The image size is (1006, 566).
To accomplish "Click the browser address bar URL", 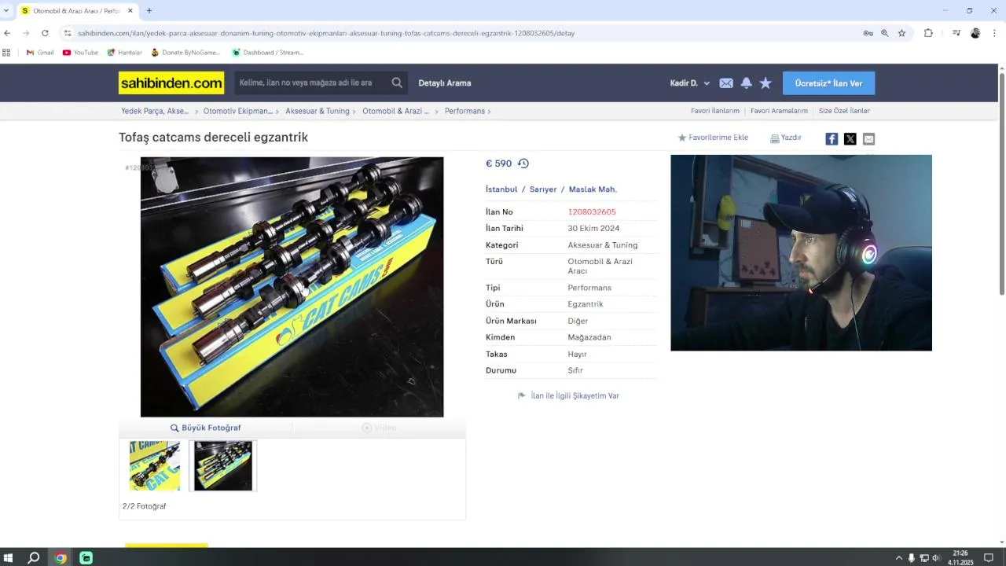I will pyautogui.click(x=326, y=33).
